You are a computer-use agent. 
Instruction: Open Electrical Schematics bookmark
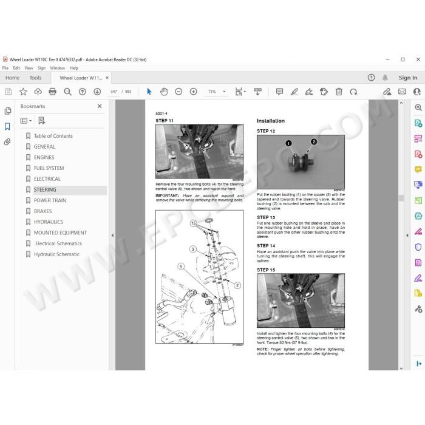pos(58,243)
